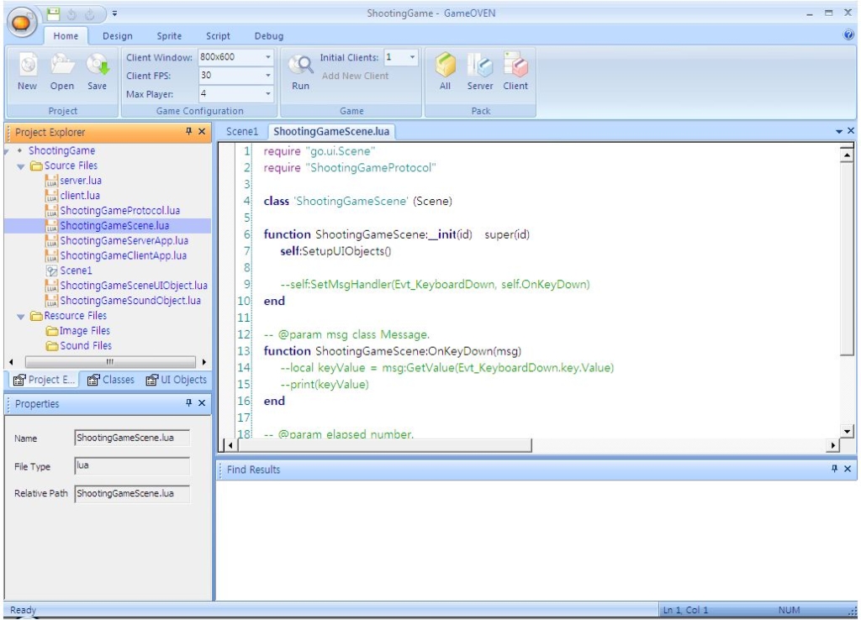Save the project using ribbon Save icon
861x620 pixels.
[x=98, y=71]
